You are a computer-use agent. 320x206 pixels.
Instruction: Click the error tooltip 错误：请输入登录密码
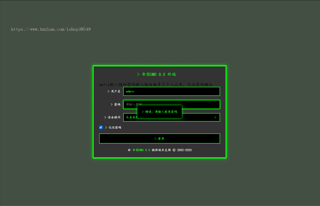tap(159, 112)
